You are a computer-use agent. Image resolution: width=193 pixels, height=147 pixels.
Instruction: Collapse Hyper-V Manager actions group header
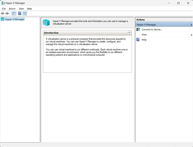click(164, 25)
